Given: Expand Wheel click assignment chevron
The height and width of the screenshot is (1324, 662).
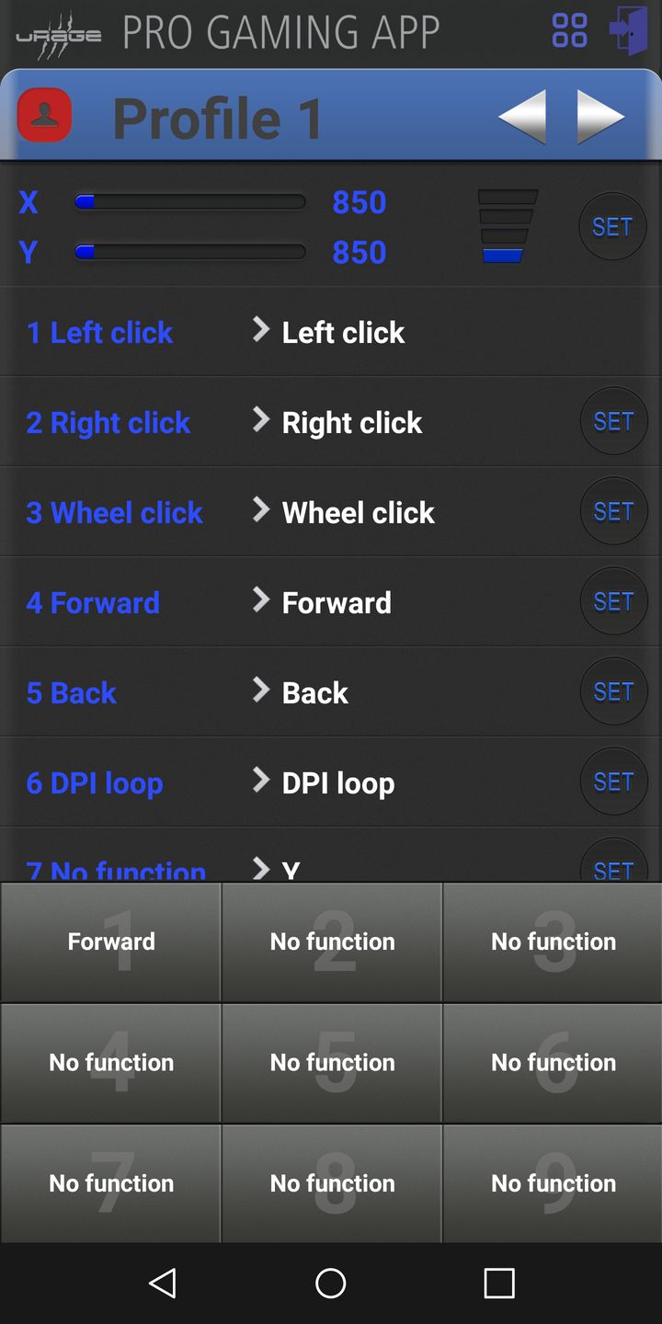Looking at the screenshot, I should click(261, 510).
